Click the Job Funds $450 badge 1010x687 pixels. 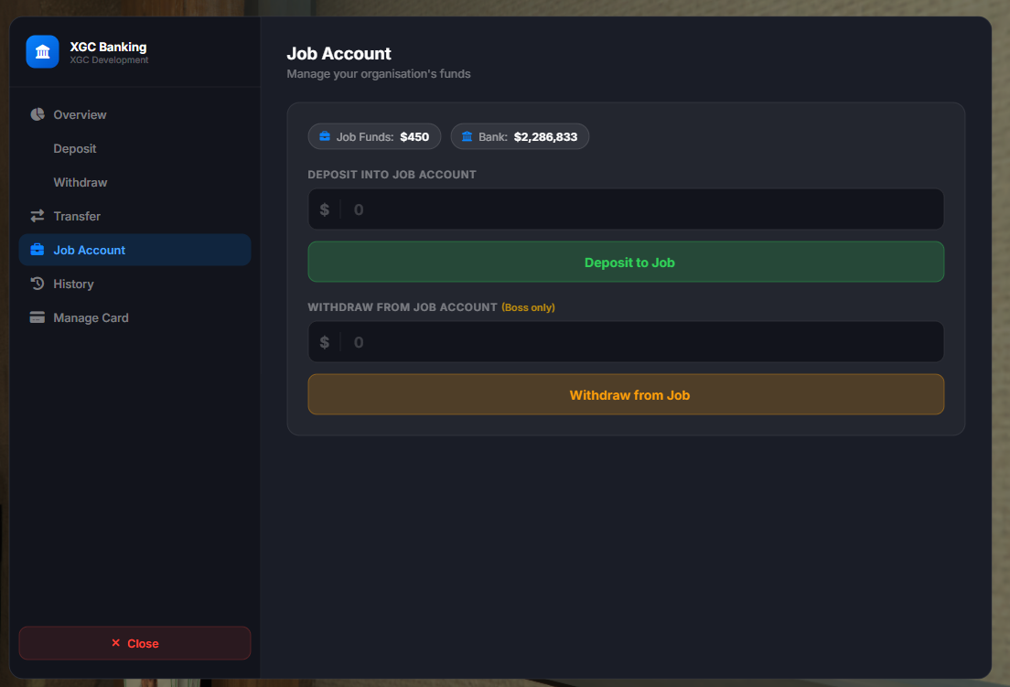pyautogui.click(x=374, y=136)
